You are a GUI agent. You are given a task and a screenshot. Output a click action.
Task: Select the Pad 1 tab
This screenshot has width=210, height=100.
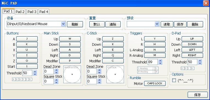click(x=8, y=11)
